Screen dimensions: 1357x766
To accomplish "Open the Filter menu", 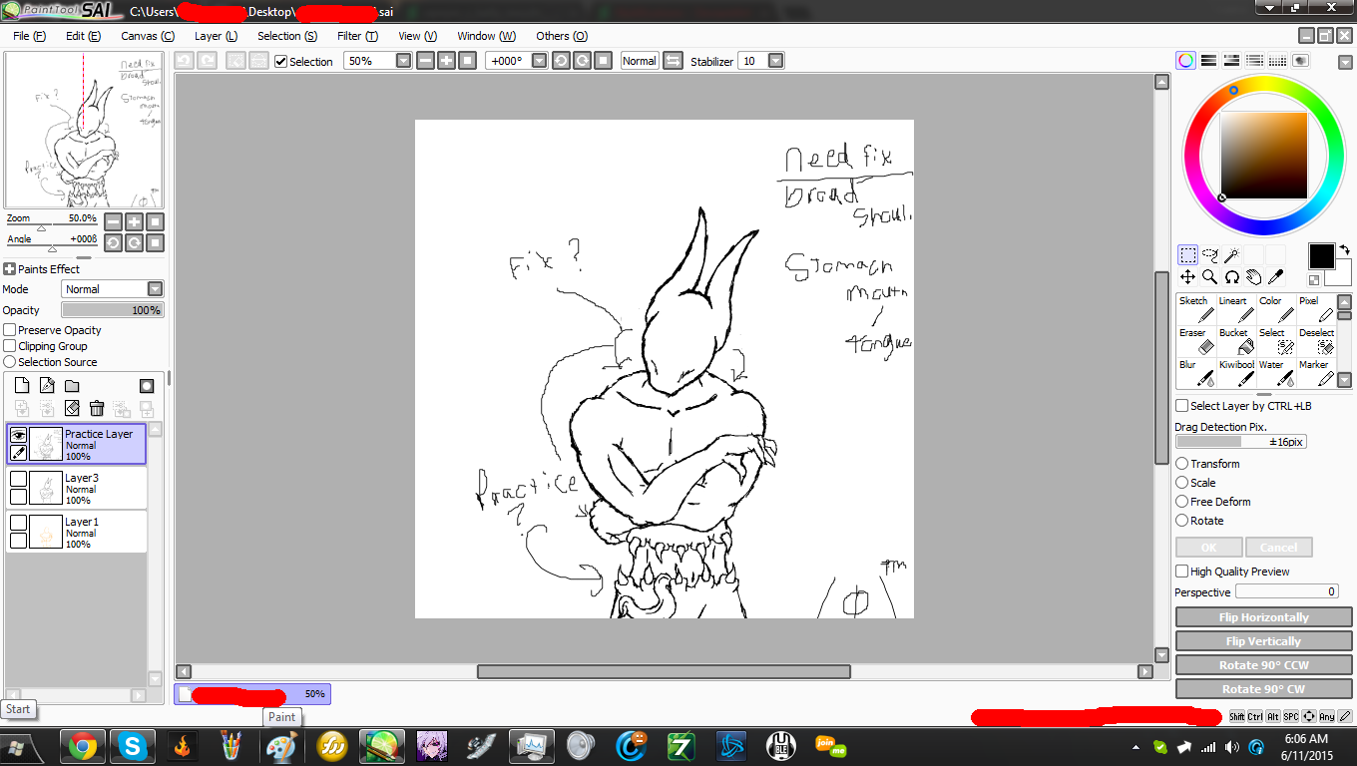I will pos(357,36).
